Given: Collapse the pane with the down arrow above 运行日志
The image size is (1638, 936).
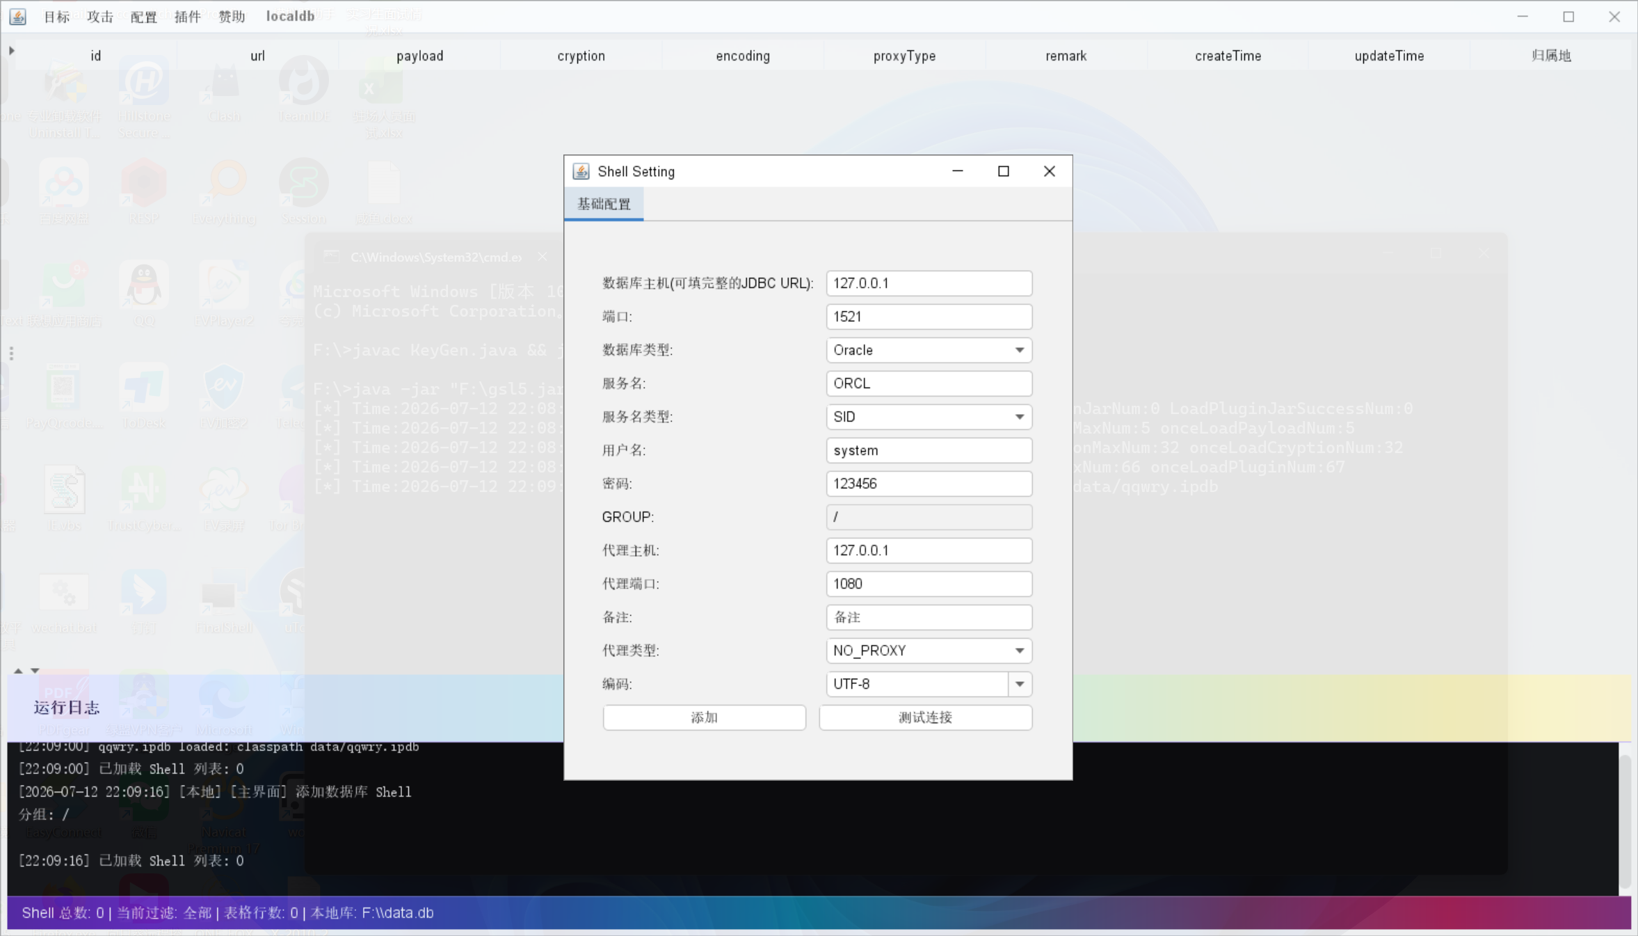Looking at the screenshot, I should [35, 671].
